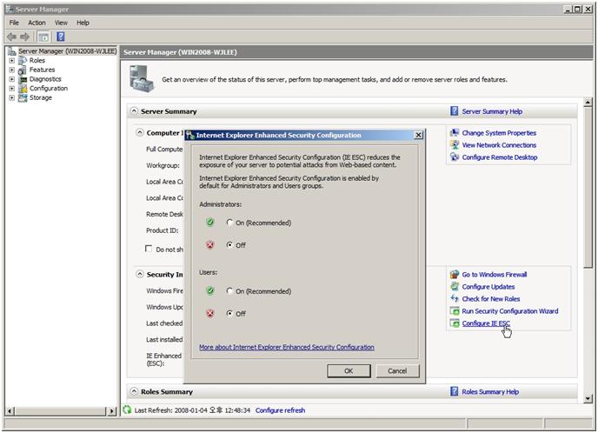The image size is (598, 433).
Task: Expand the Configuration tree node
Action: [12, 89]
